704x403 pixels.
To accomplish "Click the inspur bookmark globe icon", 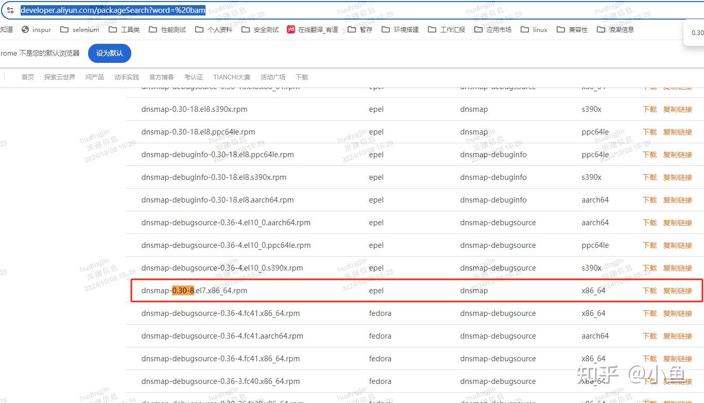I will click(x=25, y=29).
